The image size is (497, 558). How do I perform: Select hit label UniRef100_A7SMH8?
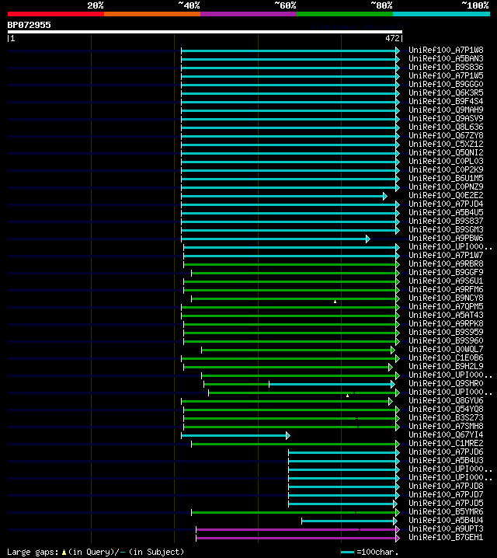pyautogui.click(x=446, y=426)
